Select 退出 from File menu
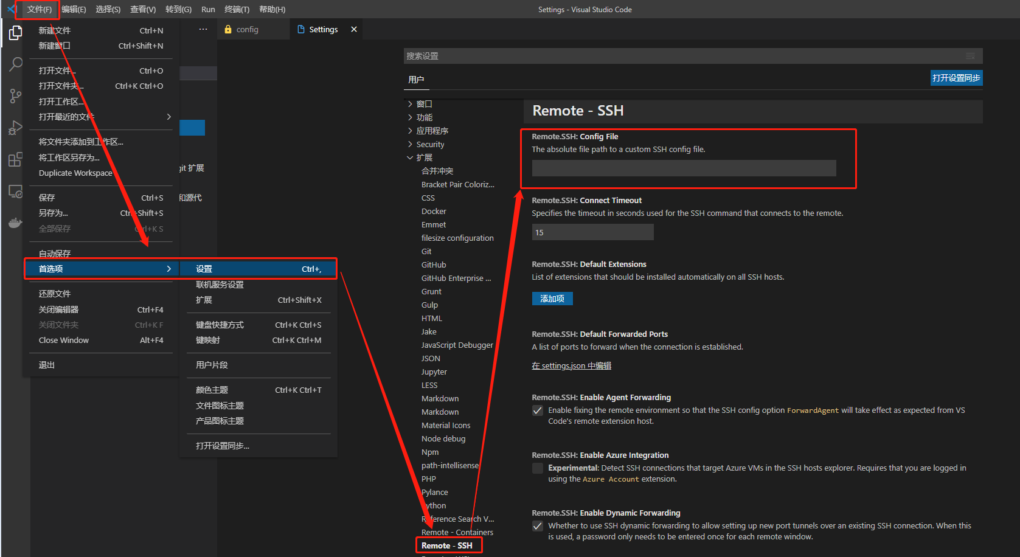The height and width of the screenshot is (557, 1020). [101, 365]
